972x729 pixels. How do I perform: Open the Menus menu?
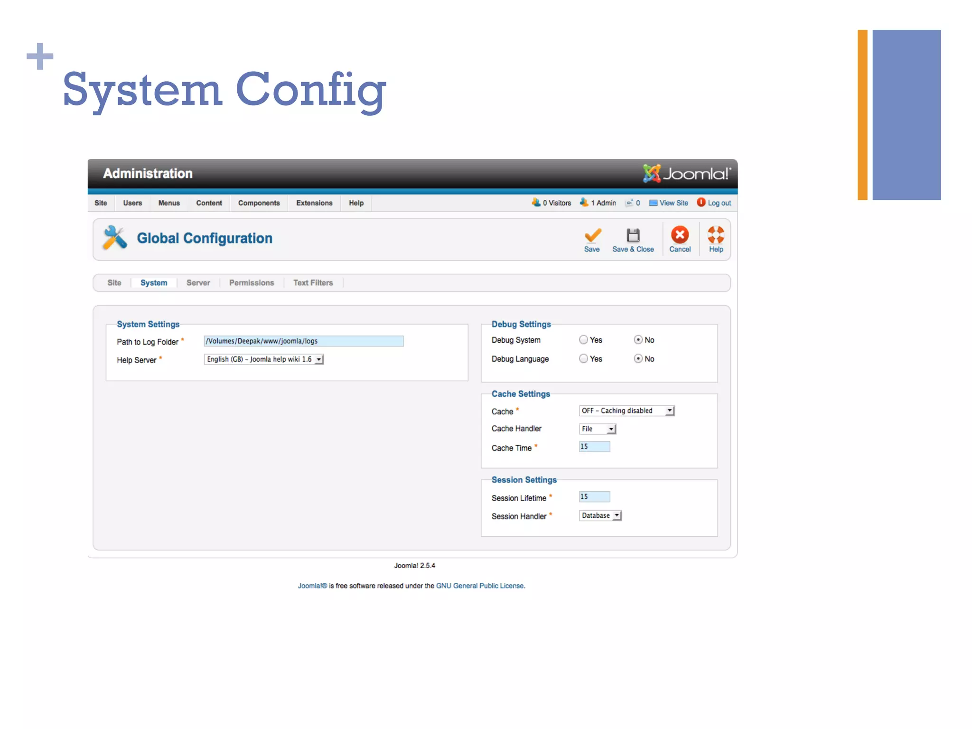click(169, 203)
